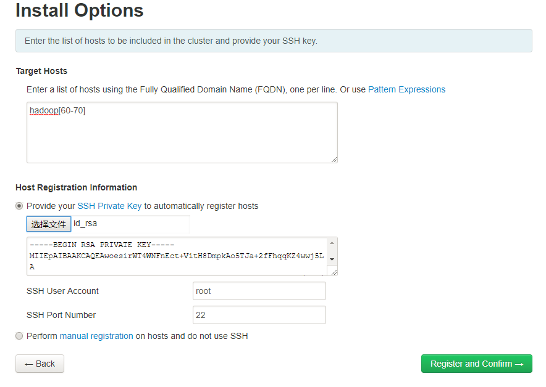
Task: Click the id_rsa selected file name
Action: [85, 223]
